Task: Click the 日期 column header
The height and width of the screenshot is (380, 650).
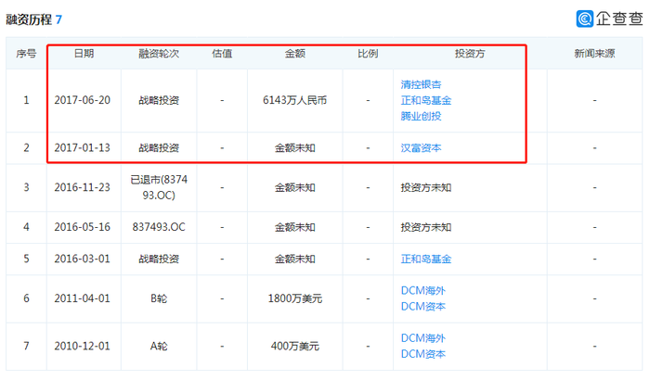Action: (x=84, y=54)
